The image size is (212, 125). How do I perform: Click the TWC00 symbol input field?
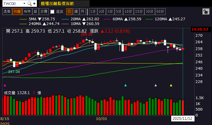13,4
